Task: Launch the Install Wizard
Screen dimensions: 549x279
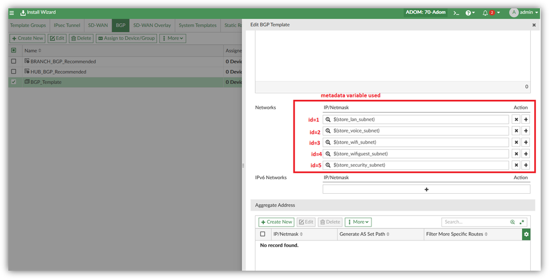Action: point(38,13)
